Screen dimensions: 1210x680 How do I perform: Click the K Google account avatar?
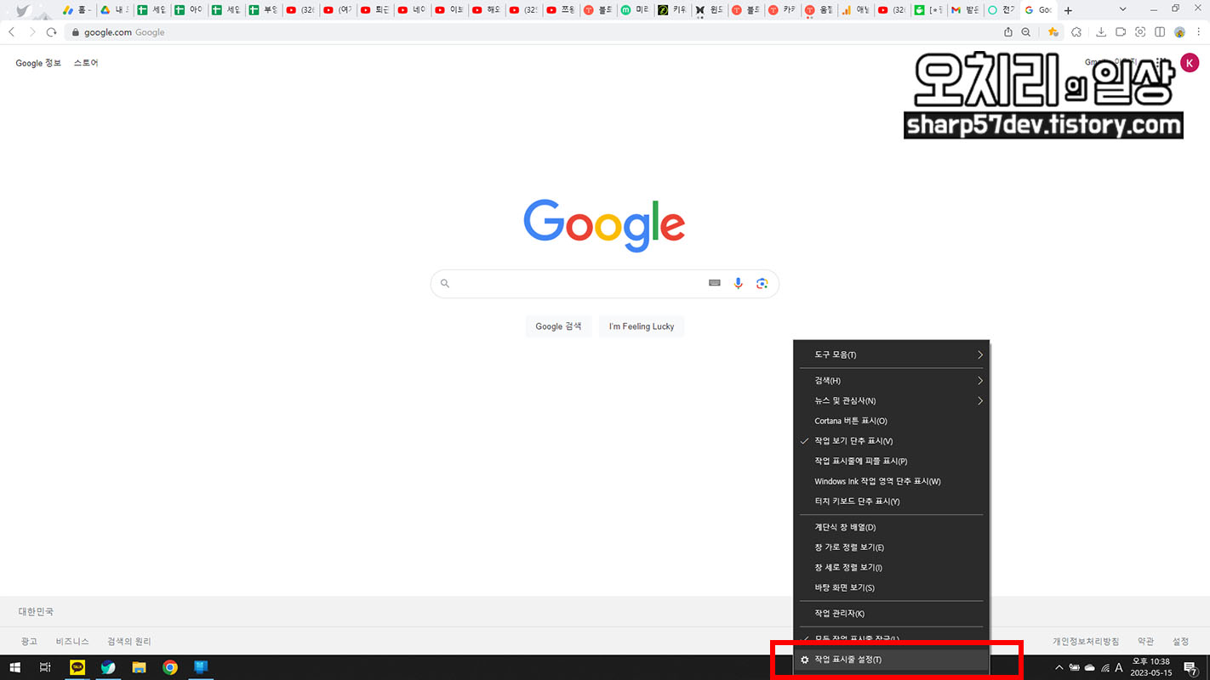[x=1190, y=63]
